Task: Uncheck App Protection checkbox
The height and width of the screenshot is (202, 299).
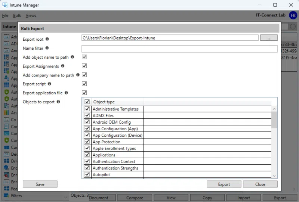Action: click(87, 142)
